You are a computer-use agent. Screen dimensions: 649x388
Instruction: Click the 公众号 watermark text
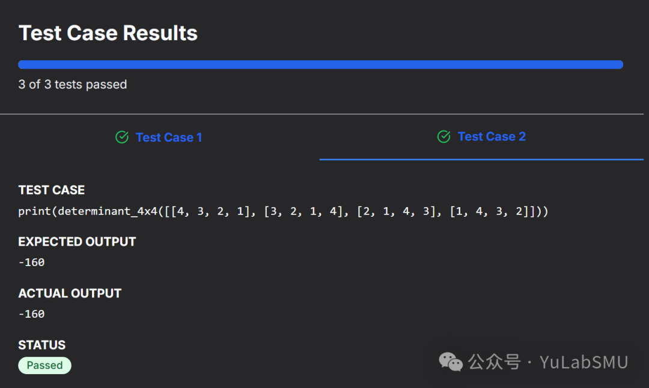tap(494, 362)
